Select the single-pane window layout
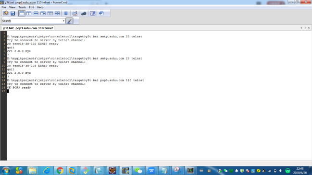The width and height of the screenshot is (312, 175). click(22, 13)
